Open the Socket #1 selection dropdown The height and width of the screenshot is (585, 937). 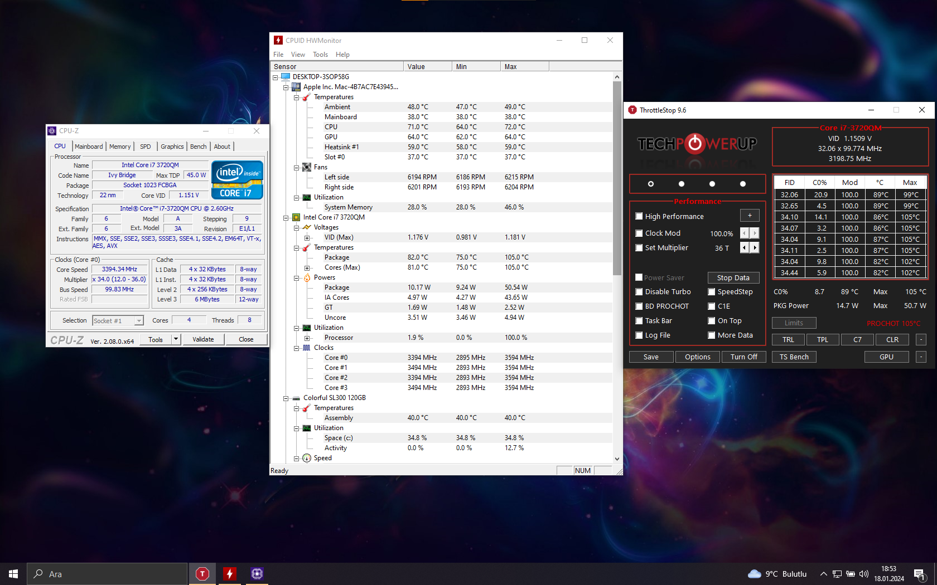point(139,320)
